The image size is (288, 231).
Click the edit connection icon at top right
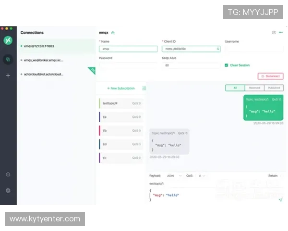(x=274, y=33)
